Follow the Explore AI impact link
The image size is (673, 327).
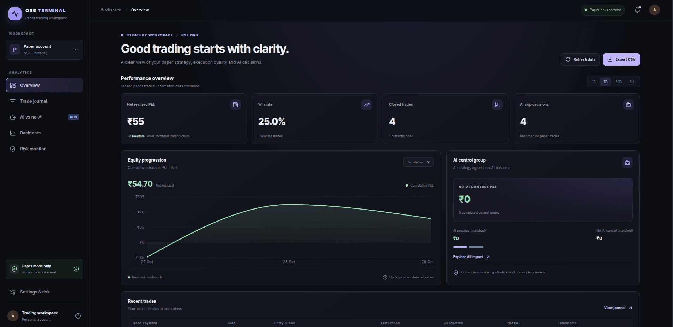click(471, 257)
